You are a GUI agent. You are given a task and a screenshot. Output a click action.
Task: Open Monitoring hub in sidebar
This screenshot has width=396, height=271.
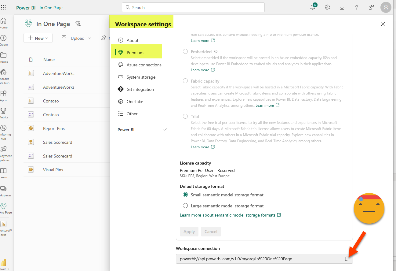(x=4, y=132)
